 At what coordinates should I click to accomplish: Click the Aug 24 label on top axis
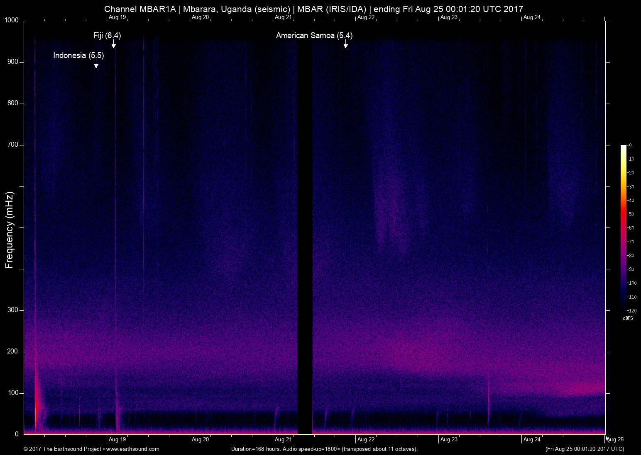coord(532,17)
